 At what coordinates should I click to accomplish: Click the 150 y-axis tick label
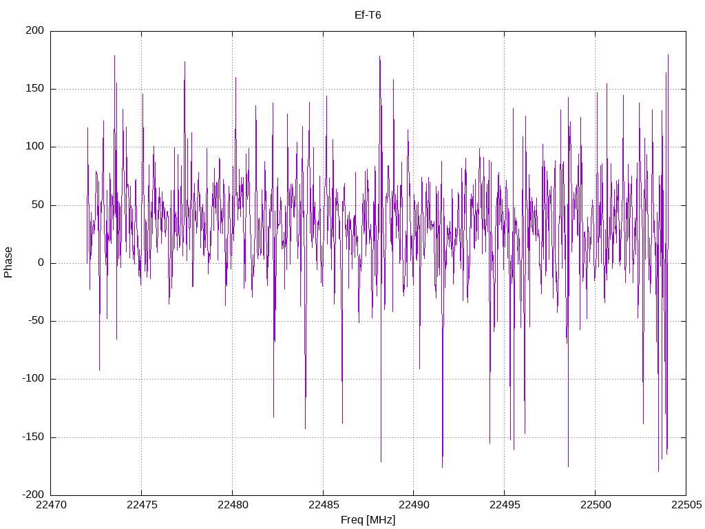[x=35, y=89]
